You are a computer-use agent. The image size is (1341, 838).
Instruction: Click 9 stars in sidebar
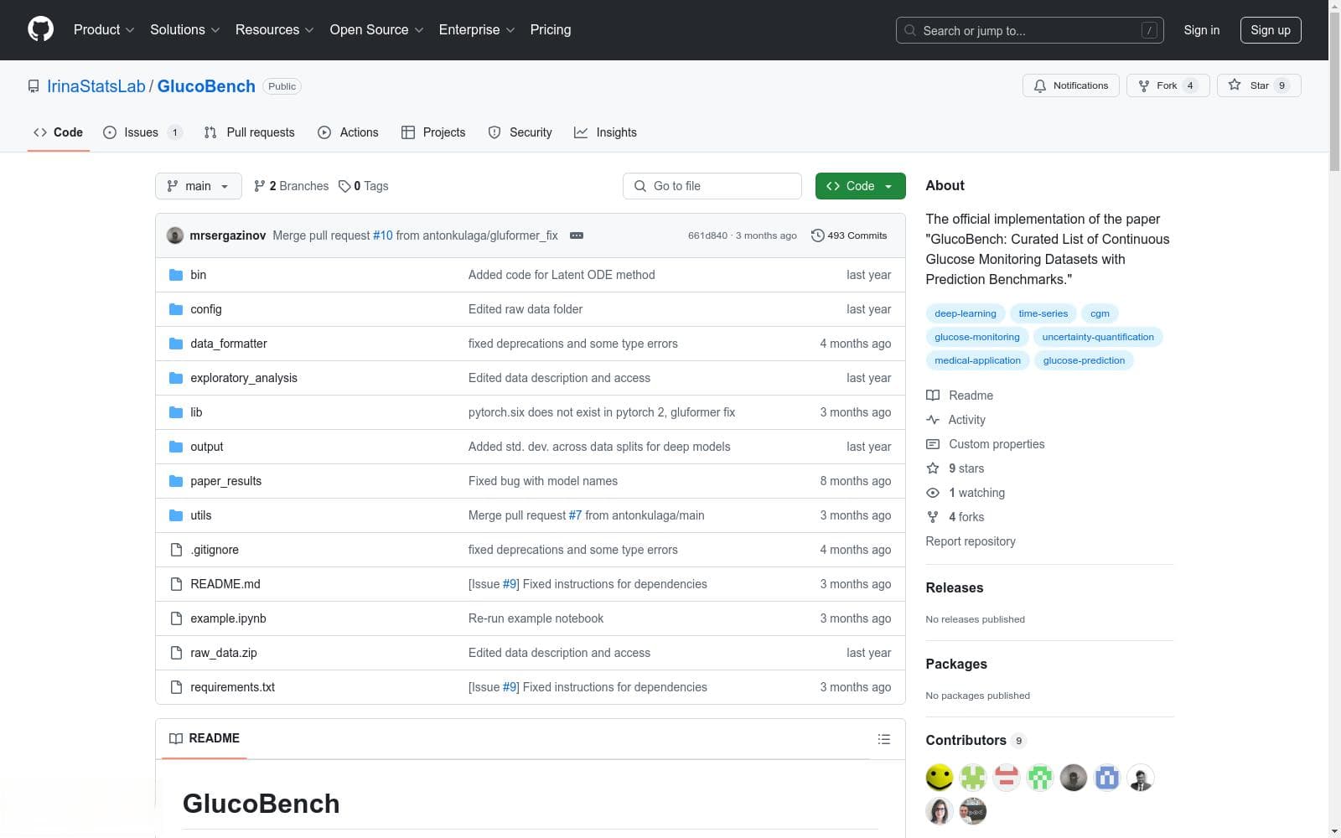pyautogui.click(x=955, y=468)
